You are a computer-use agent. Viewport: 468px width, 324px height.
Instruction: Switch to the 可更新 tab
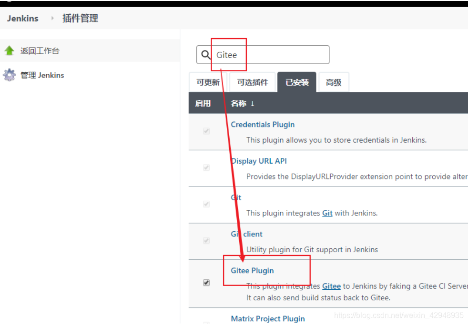point(208,82)
